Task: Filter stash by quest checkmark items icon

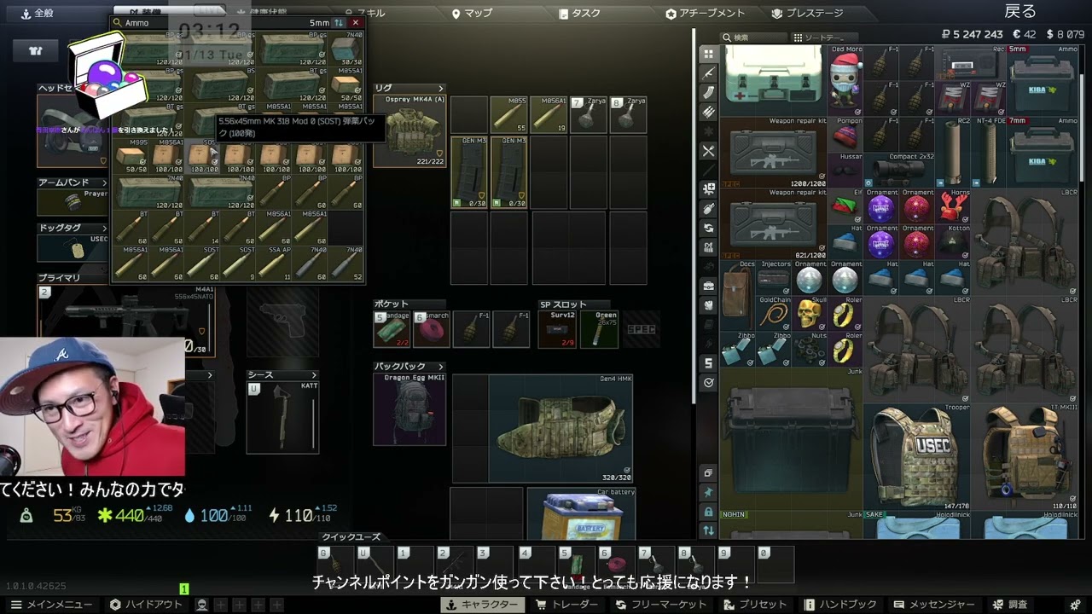Action: coord(708,383)
